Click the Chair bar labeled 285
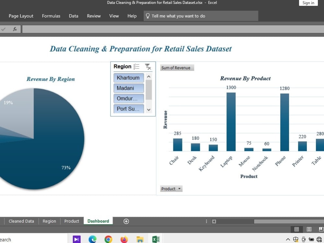 tap(178, 145)
